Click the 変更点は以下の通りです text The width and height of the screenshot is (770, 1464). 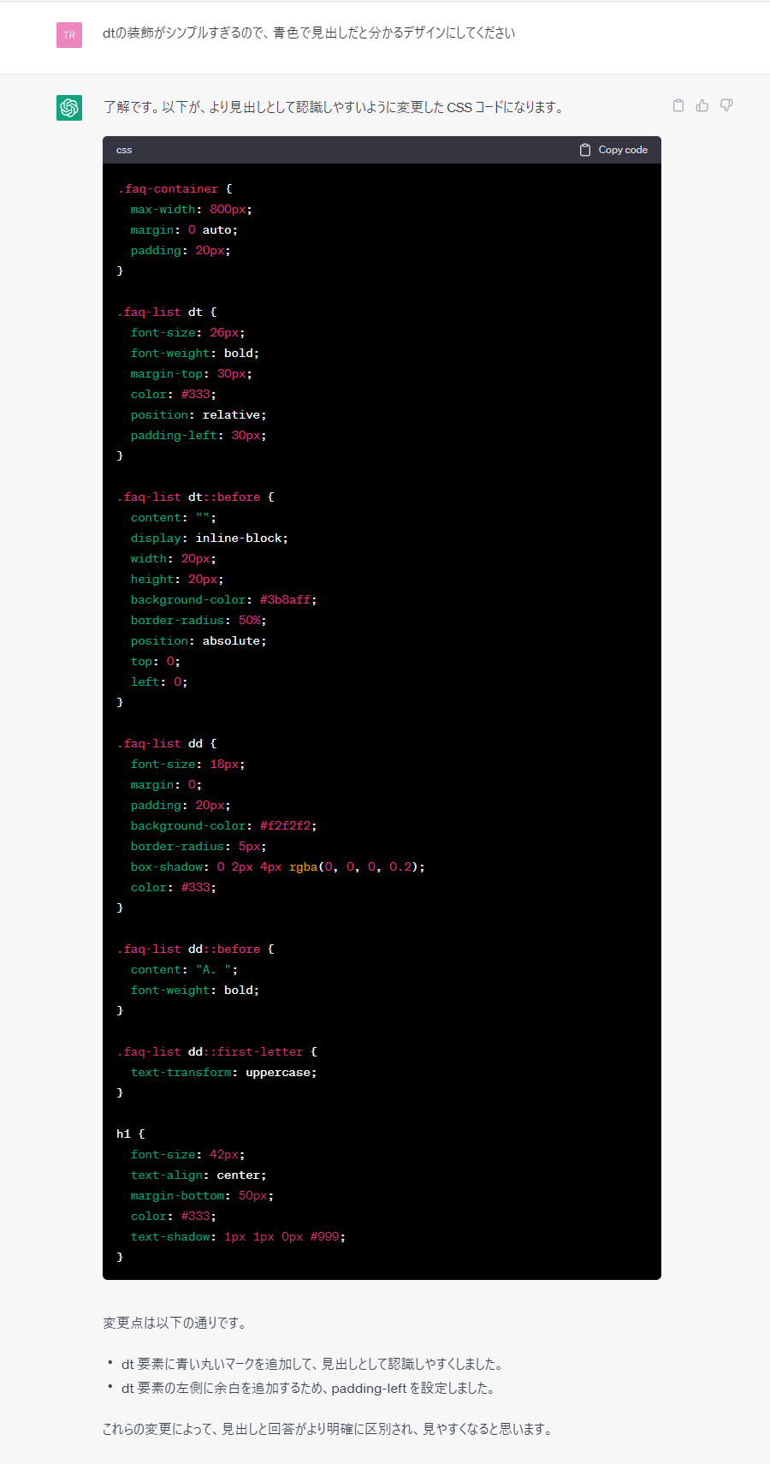point(175,1323)
